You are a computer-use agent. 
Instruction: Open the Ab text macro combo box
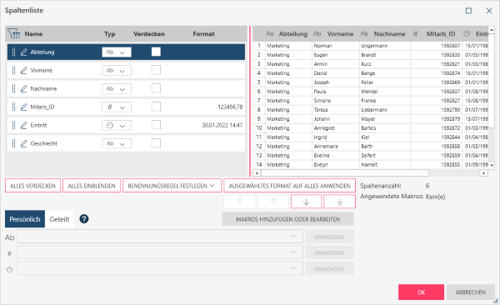[x=159, y=237]
